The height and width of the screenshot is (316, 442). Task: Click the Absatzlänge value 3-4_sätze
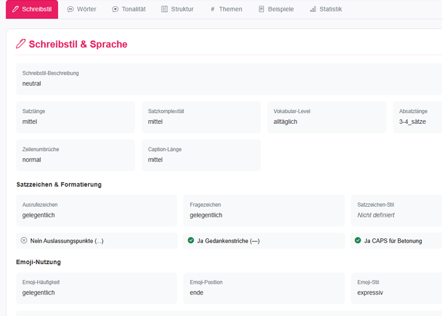pos(412,122)
